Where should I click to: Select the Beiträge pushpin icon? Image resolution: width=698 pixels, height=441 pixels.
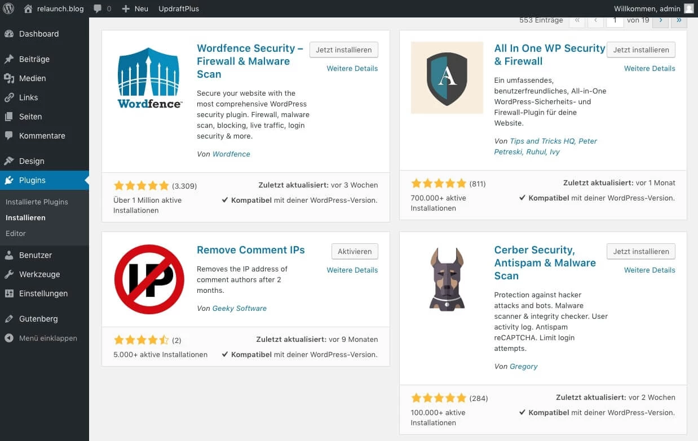pos(11,59)
